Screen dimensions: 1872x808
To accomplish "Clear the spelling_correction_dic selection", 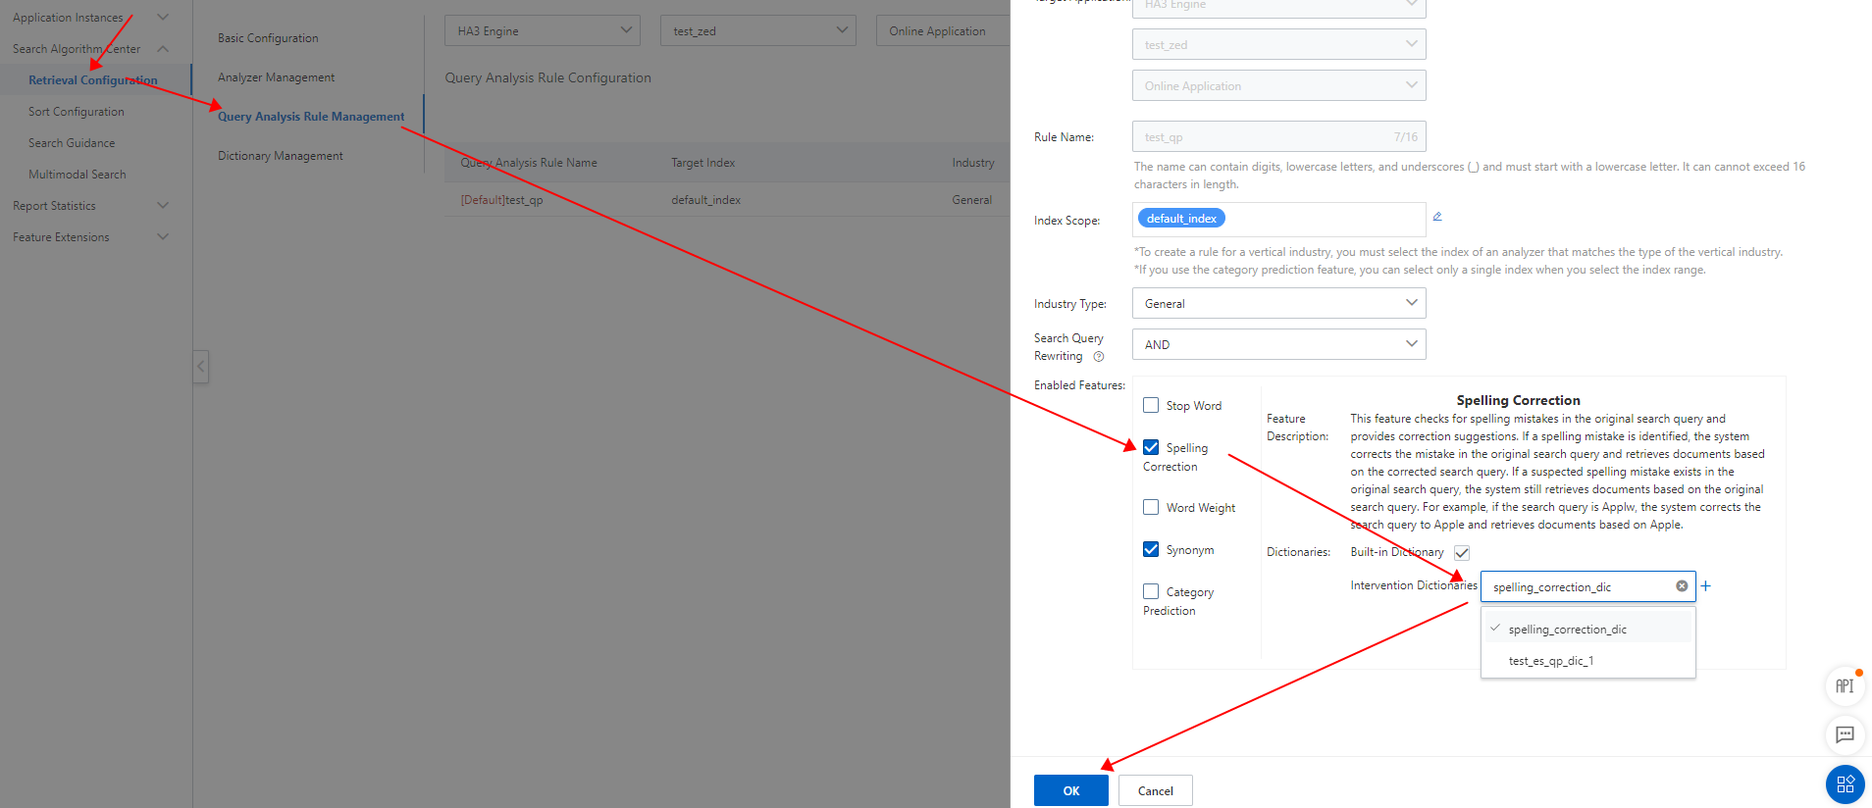I will [x=1682, y=586].
